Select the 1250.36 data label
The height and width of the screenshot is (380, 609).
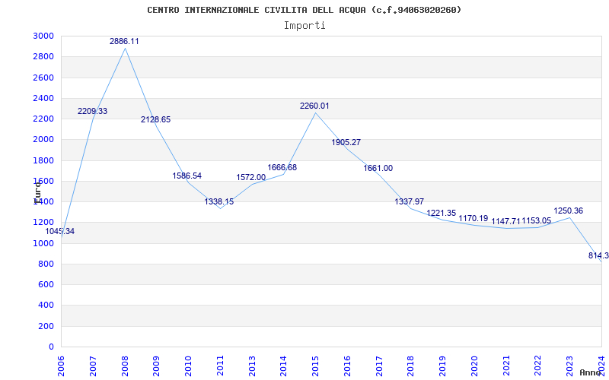568,211
